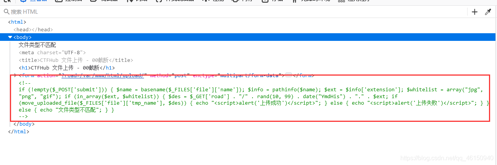Select the meta charset="UTF-8" node

(x=52, y=52)
